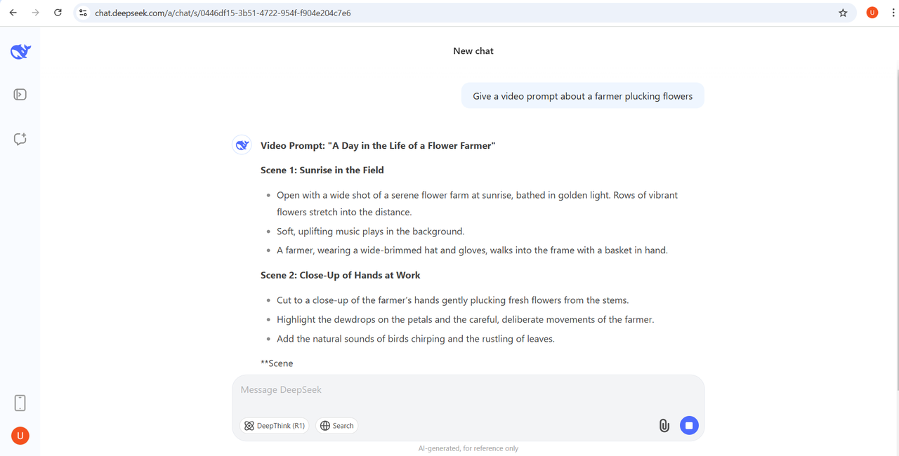Bookmark this page with the star

843,13
